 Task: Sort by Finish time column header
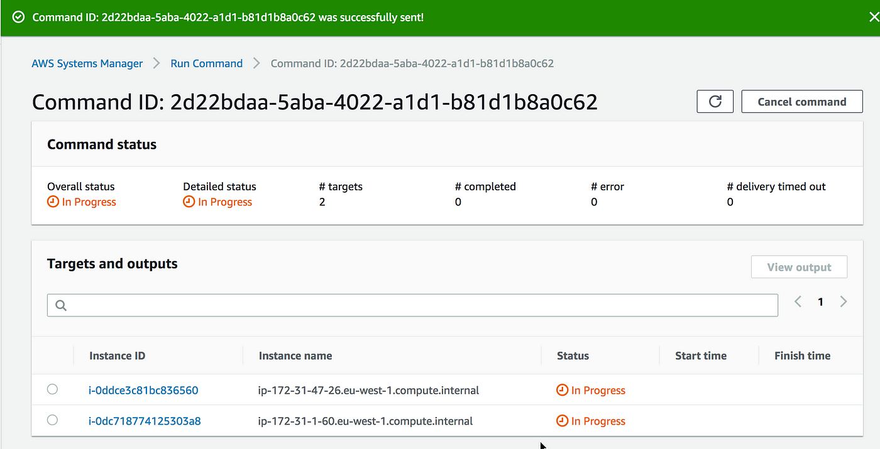pyautogui.click(x=802, y=356)
